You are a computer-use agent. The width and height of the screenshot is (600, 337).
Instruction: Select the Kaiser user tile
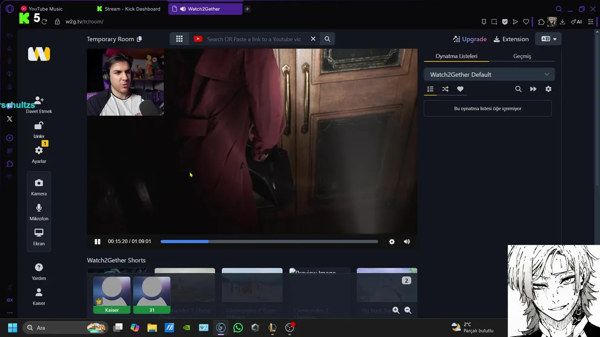click(x=112, y=295)
